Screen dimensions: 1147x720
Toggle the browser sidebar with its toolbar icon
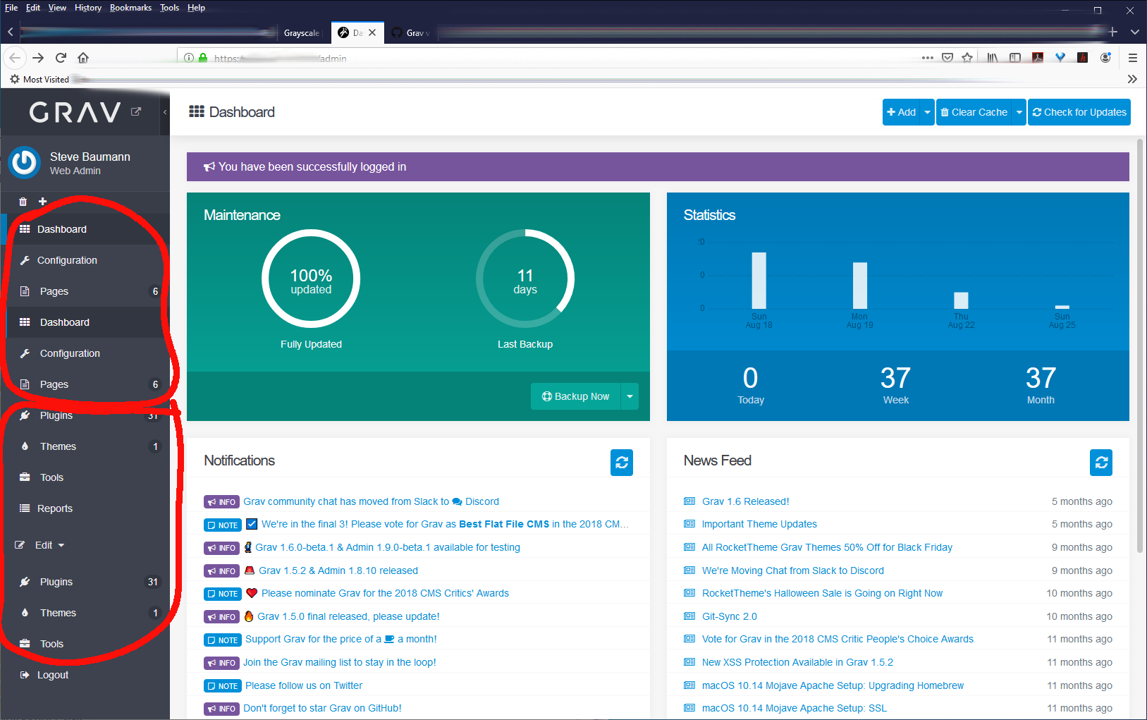point(1014,57)
